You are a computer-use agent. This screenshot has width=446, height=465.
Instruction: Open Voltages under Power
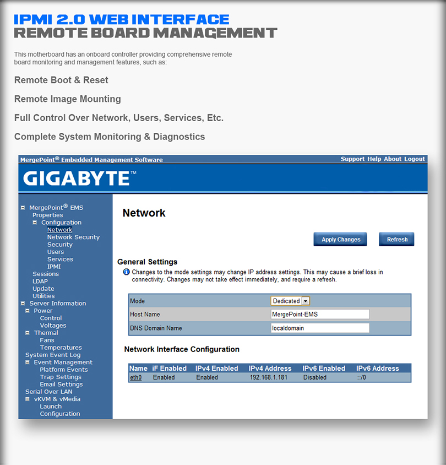pos(53,325)
